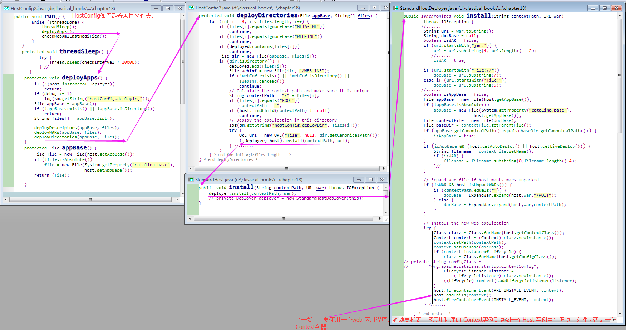Image resolution: width=626 pixels, height=330 pixels.
Task: Click horizontal scrollbar thumb in HostConfig3.java window
Action: (x=287, y=168)
